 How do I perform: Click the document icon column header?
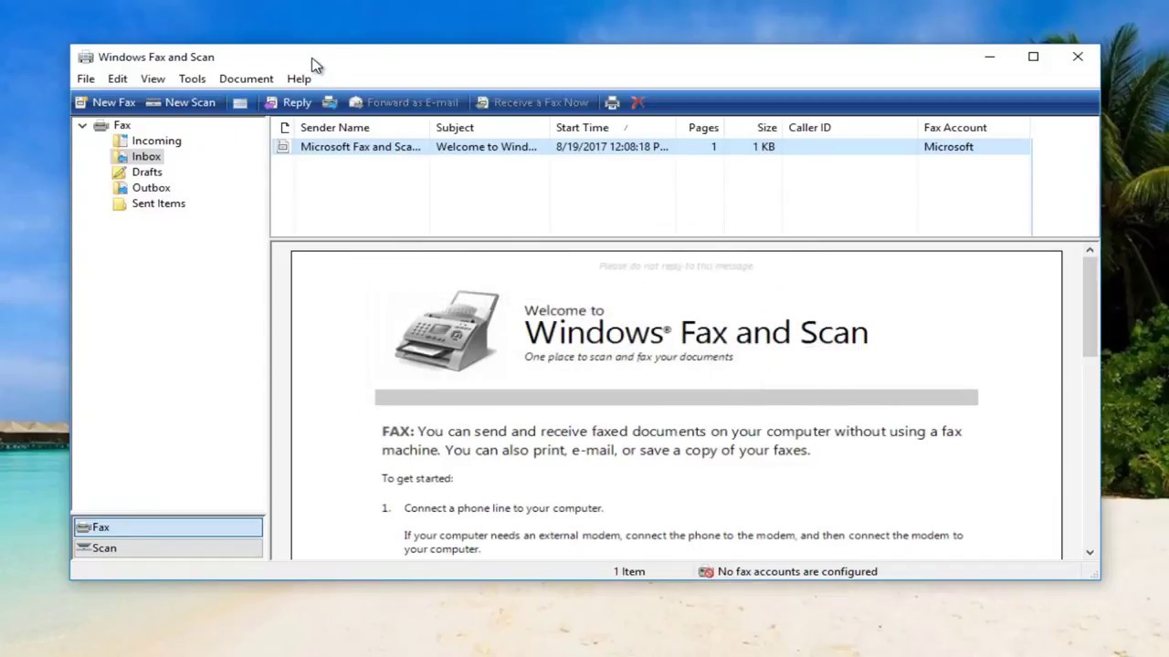[284, 128]
